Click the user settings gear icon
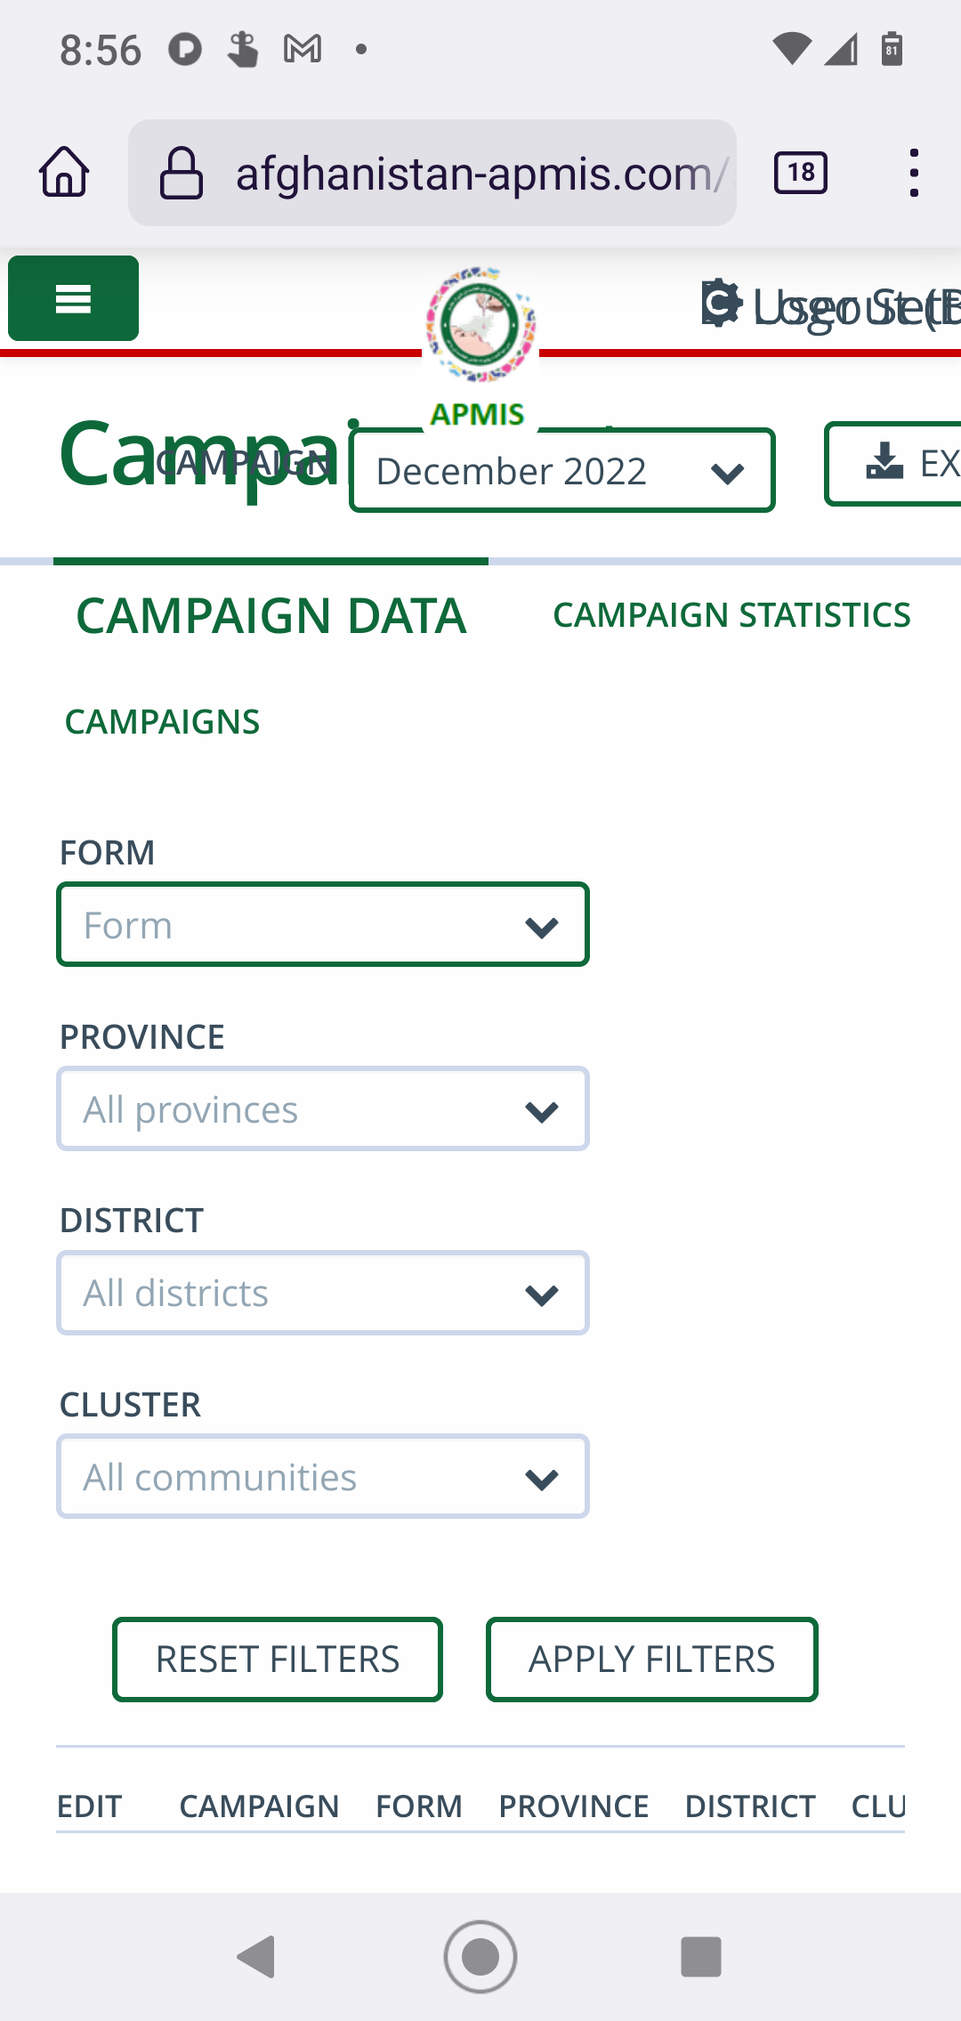 [721, 304]
